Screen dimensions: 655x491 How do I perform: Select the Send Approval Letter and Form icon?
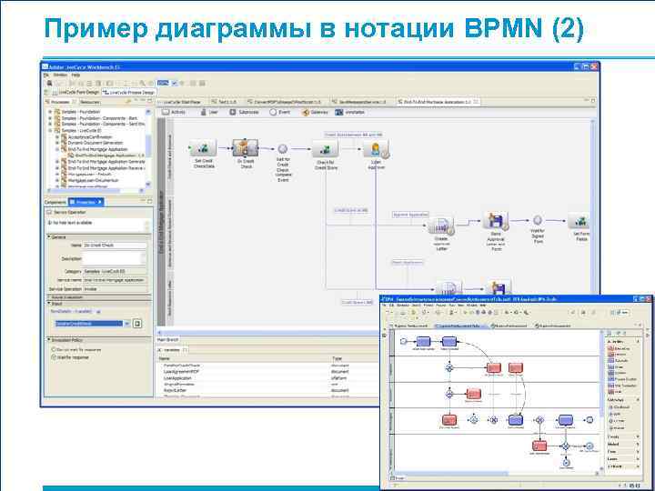click(496, 220)
